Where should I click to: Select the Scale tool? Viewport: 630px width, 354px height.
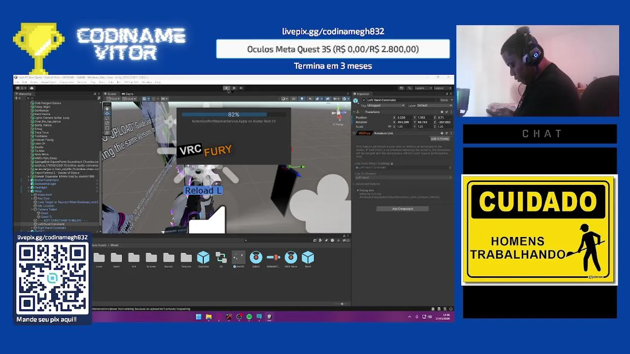point(107,123)
